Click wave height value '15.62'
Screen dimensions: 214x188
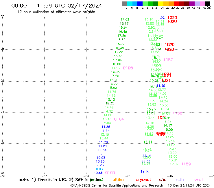[112, 88]
